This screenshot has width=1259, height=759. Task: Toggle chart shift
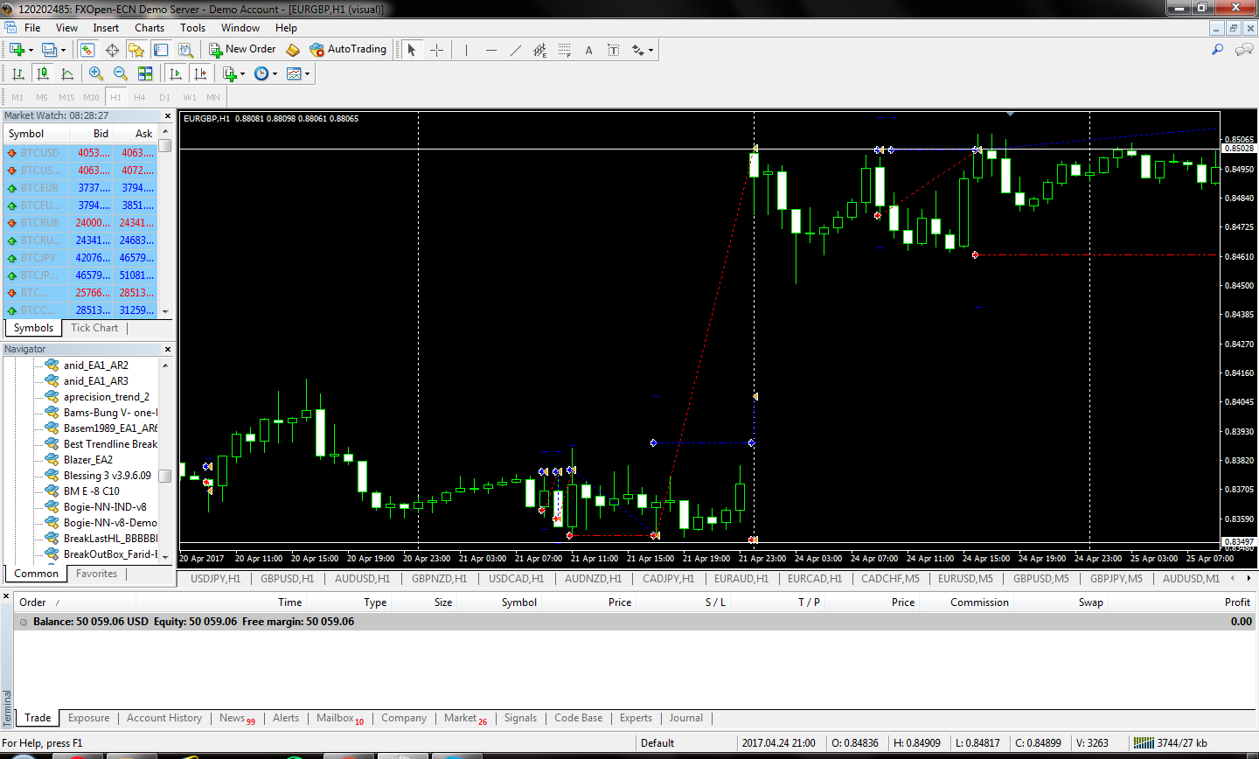200,73
